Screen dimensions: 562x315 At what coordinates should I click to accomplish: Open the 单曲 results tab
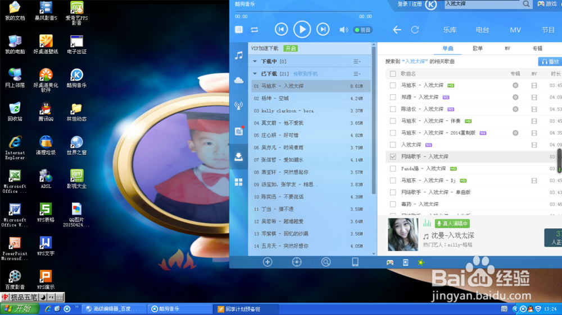coord(448,49)
